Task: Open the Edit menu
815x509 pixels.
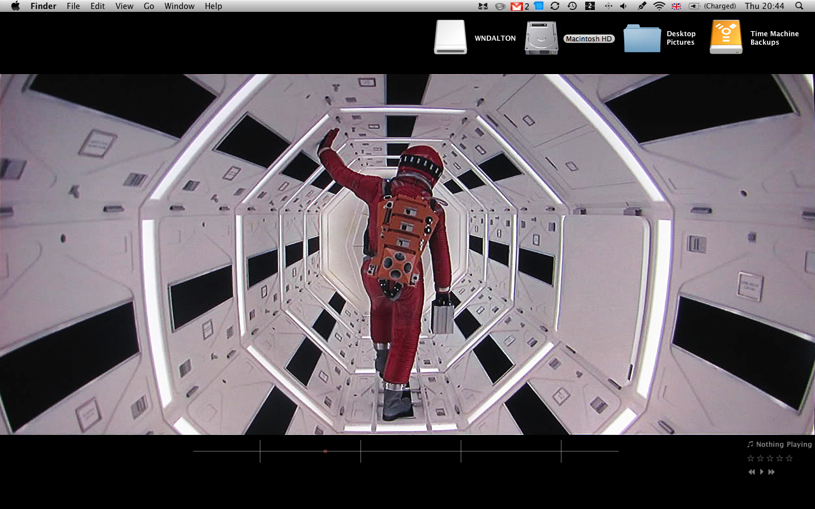Action: (x=97, y=6)
